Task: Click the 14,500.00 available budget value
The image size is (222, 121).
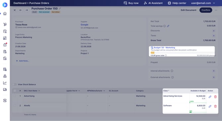Action: pos(200,96)
